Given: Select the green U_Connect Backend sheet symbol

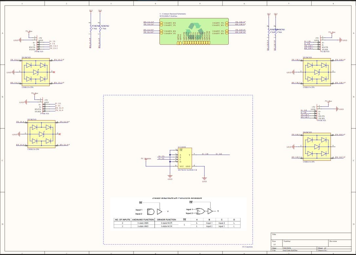Looking at the screenshot, I should click(x=194, y=31).
